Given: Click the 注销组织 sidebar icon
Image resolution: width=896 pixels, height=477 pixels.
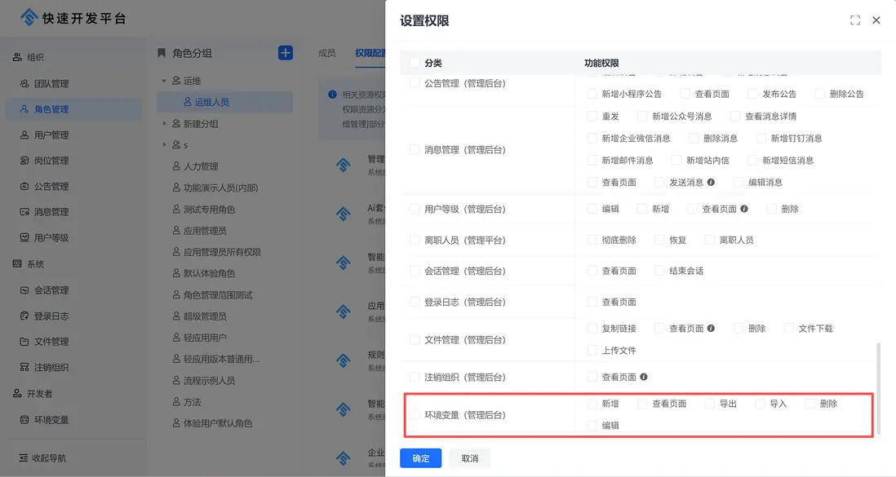Looking at the screenshot, I should point(24,367).
